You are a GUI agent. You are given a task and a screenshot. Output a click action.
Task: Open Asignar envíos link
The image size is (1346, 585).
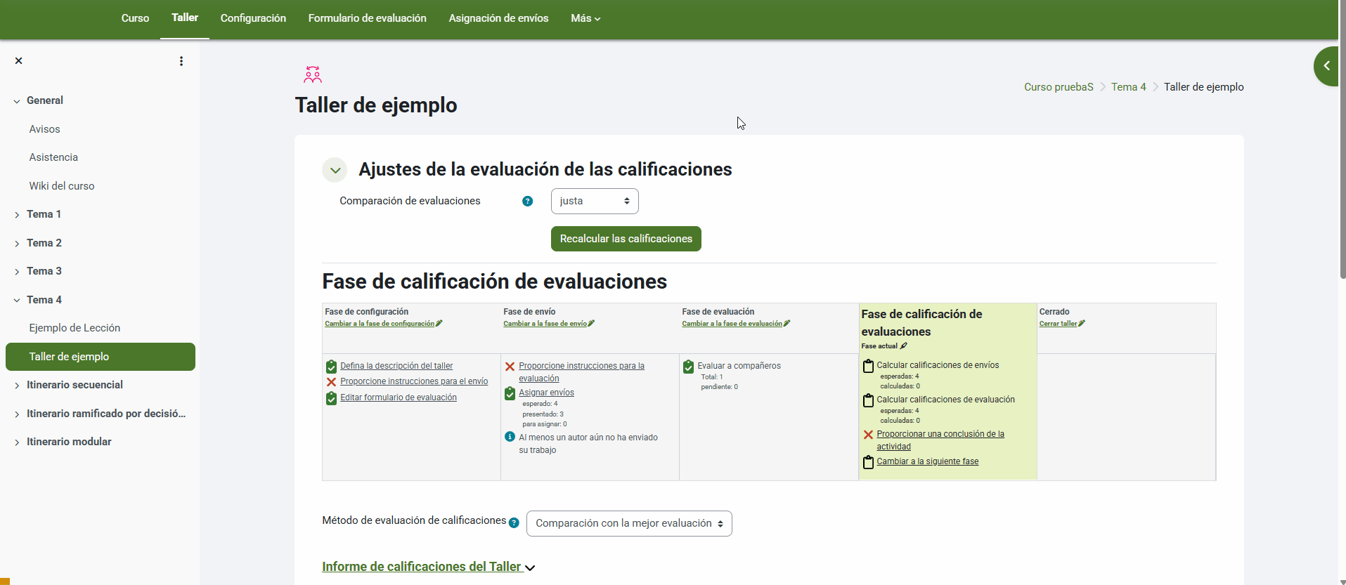[x=546, y=393]
